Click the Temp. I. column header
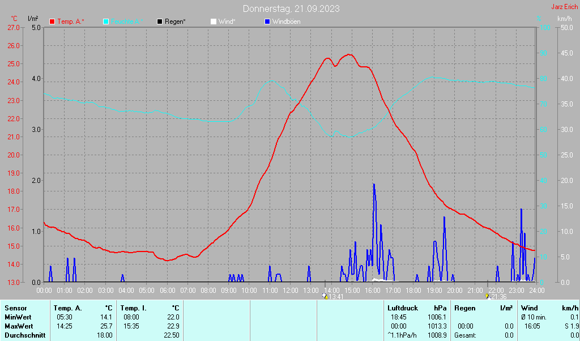580x341 pixels. point(134,308)
